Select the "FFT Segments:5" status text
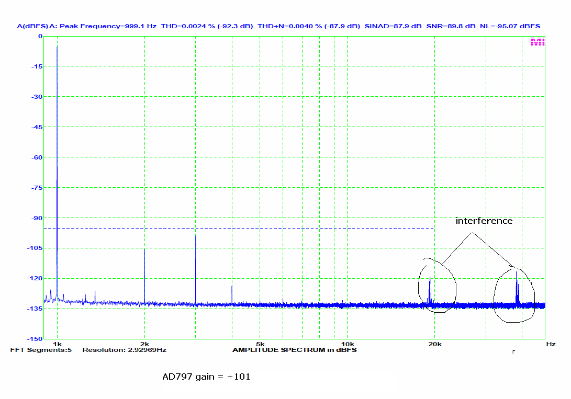Image resolution: width=571 pixels, height=399 pixels. pos(41,350)
